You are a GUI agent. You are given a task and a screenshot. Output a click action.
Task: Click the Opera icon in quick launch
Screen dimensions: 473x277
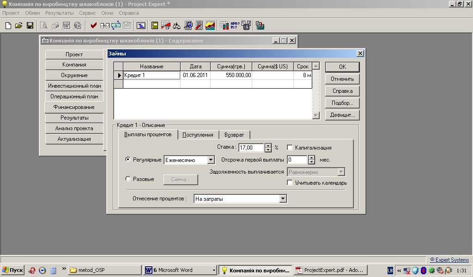(x=32, y=271)
